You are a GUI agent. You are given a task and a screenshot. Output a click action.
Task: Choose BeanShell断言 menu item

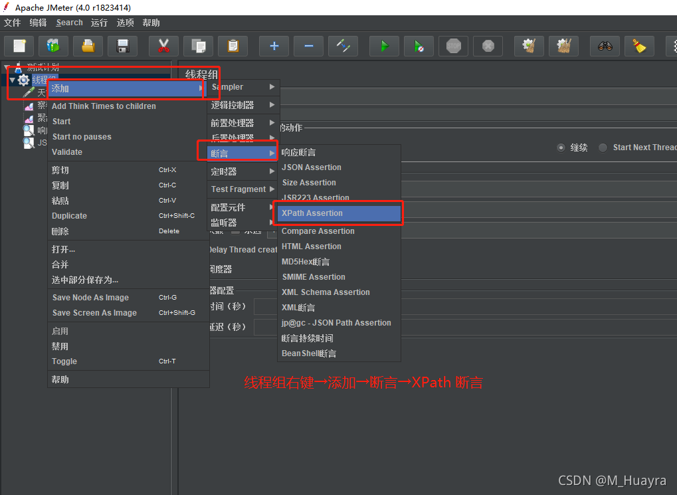click(x=339, y=353)
